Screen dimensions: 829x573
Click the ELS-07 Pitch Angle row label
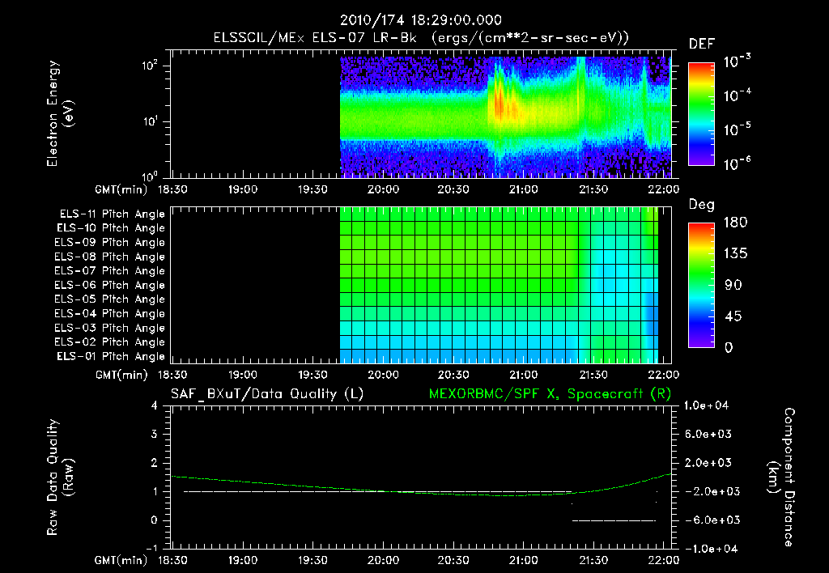(x=110, y=270)
